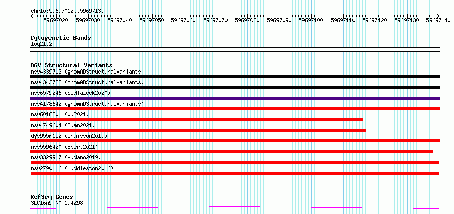Select the nsv3329917 Audano2019 red bar
Screen dimensions: 454x214
235,162
